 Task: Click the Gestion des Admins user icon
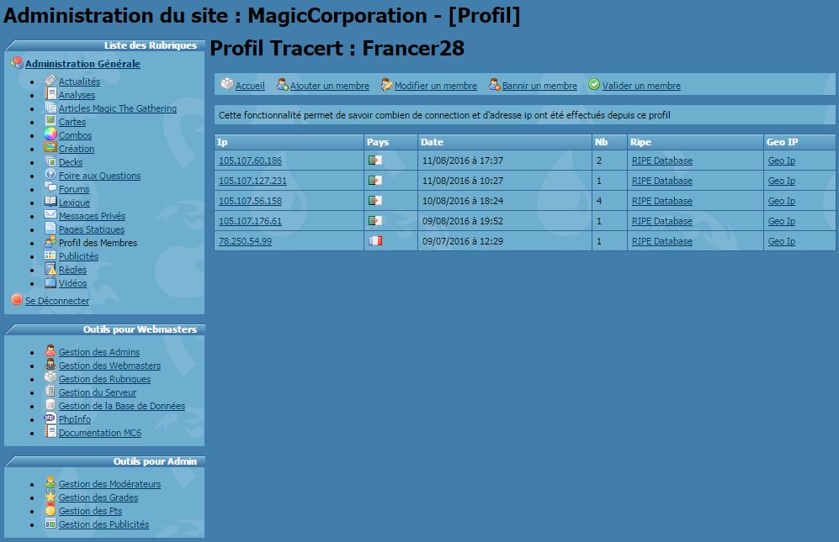point(50,350)
